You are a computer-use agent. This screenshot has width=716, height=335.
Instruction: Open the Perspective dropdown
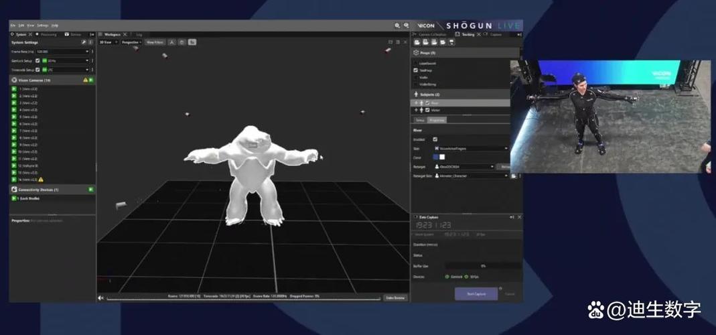131,42
